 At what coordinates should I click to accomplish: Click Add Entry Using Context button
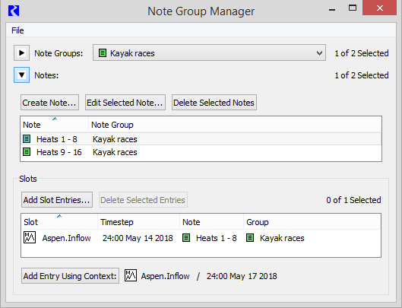point(70,275)
